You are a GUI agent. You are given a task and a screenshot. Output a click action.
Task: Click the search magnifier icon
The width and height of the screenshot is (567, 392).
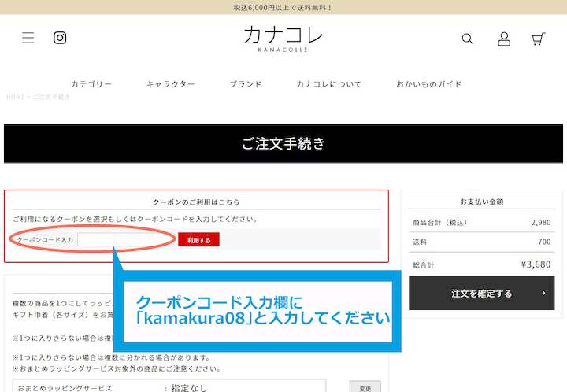pos(467,39)
